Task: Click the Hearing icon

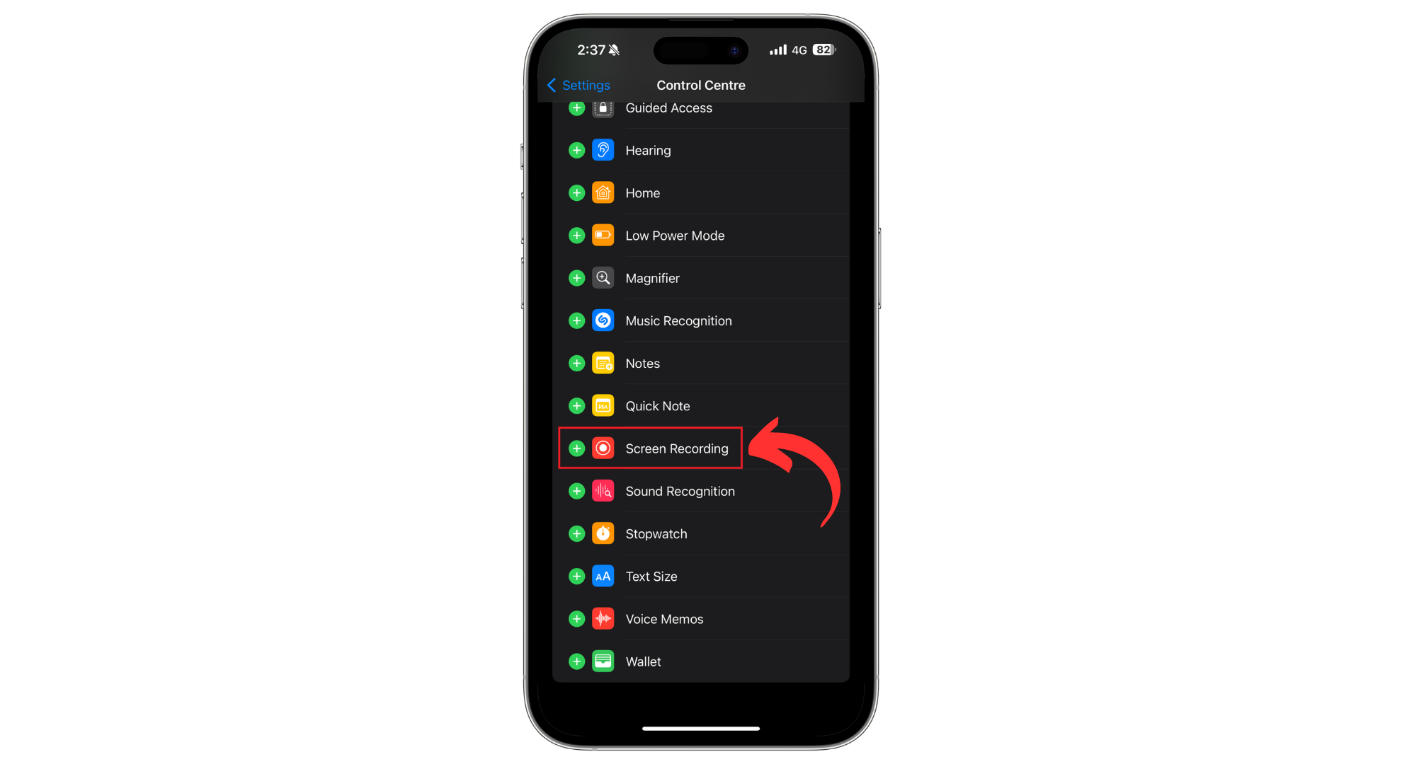Action: tap(603, 149)
